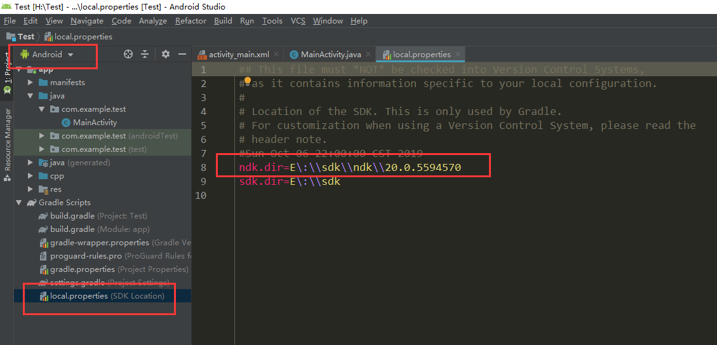The width and height of the screenshot is (717, 345).
Task: Click Test in the breadcrumb bar
Action: (20, 37)
